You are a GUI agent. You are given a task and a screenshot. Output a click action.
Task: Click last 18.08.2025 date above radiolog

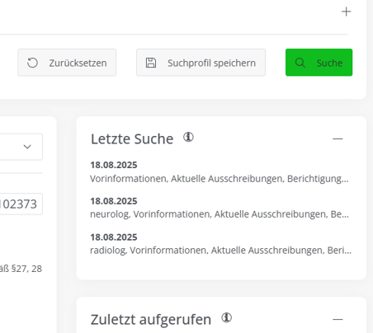click(114, 237)
